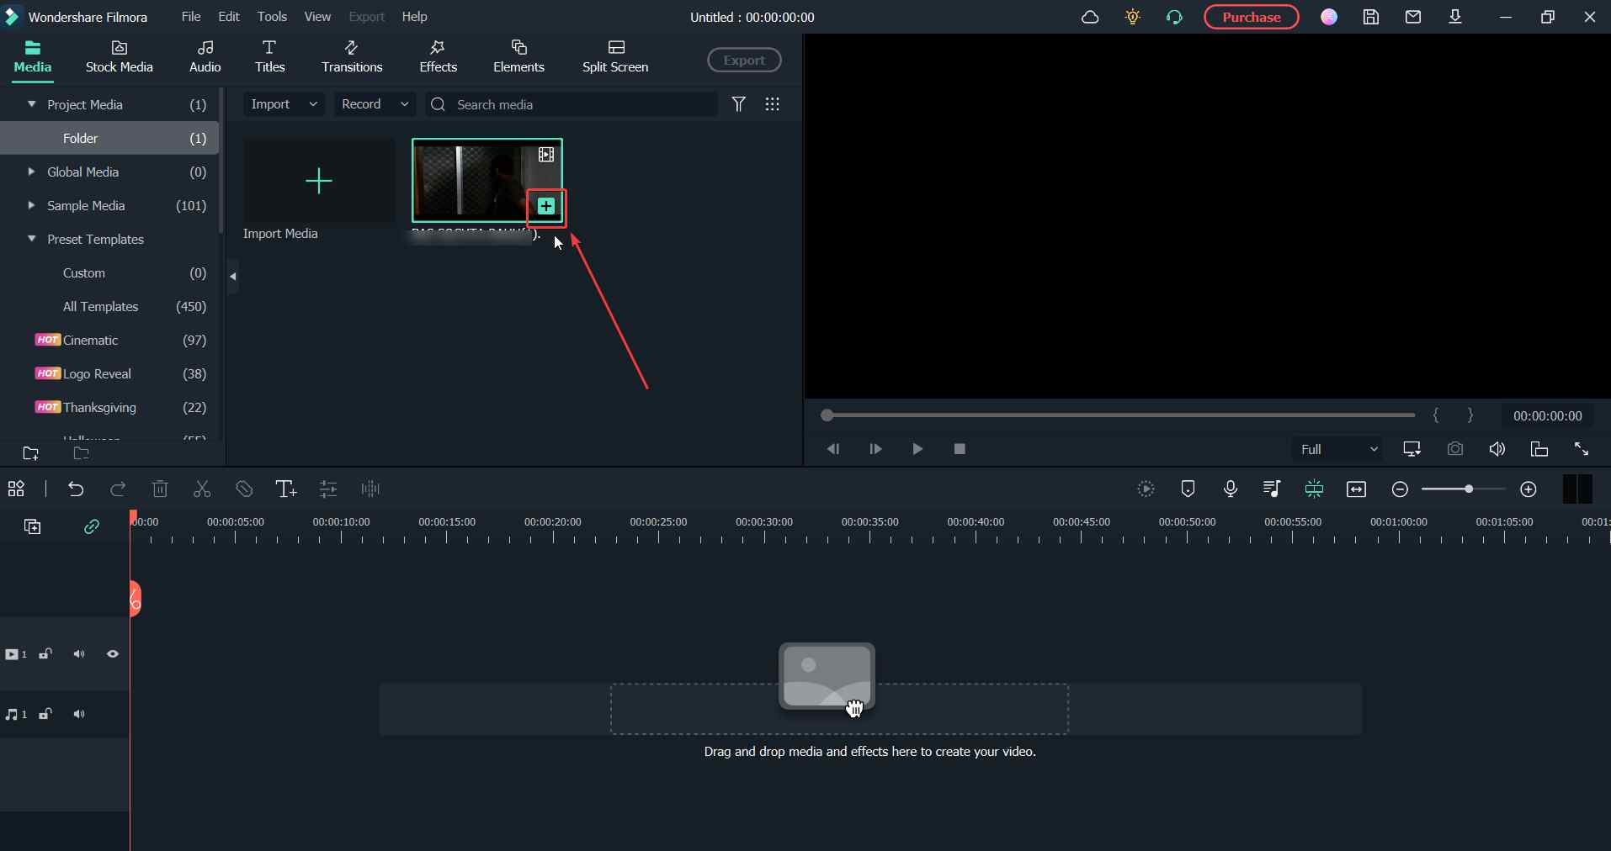Mute video track 1 audio

(x=79, y=654)
